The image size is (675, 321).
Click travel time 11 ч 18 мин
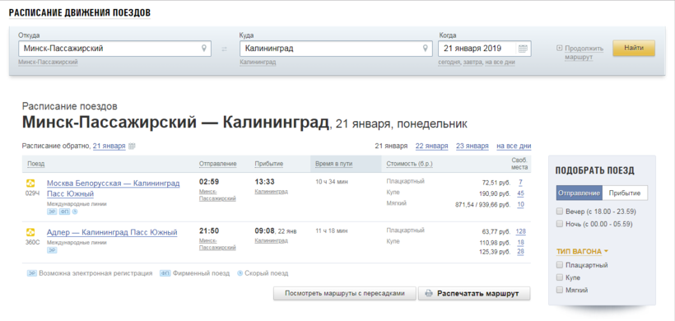pos(332,231)
